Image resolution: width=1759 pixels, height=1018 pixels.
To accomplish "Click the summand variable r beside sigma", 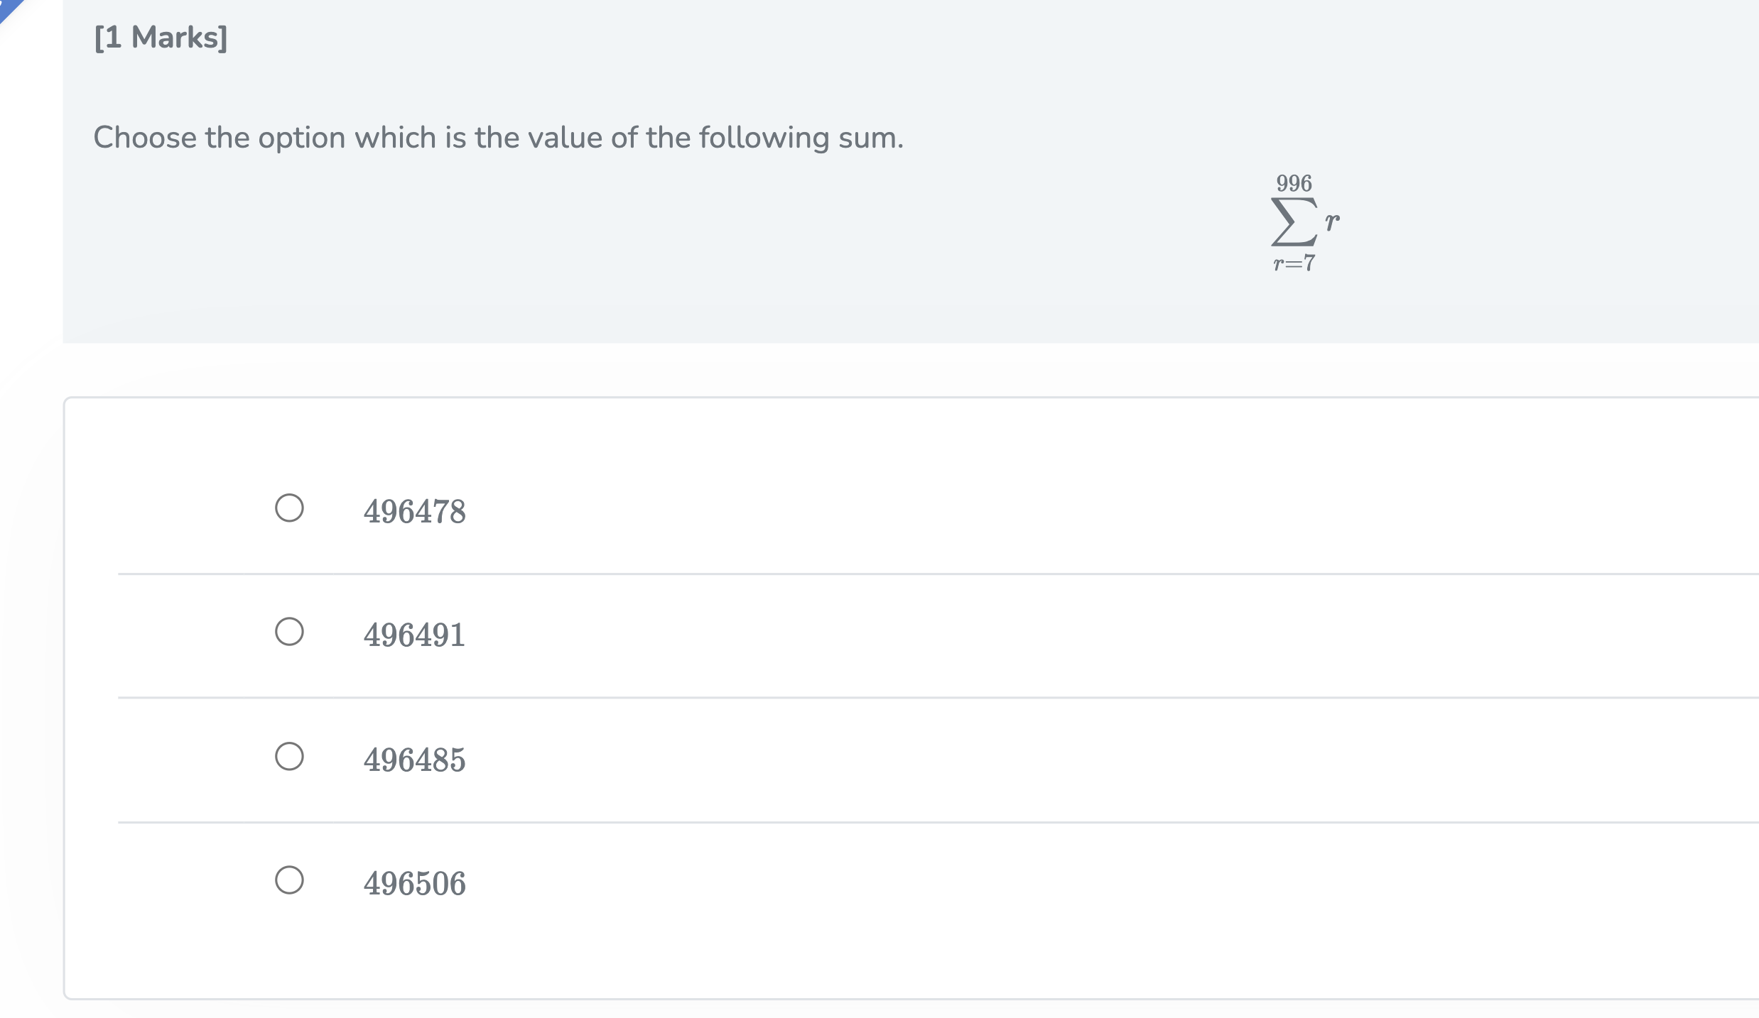I will pos(1332,221).
